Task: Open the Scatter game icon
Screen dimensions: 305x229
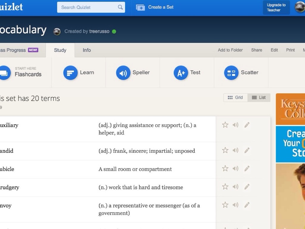Action: tap(231, 73)
